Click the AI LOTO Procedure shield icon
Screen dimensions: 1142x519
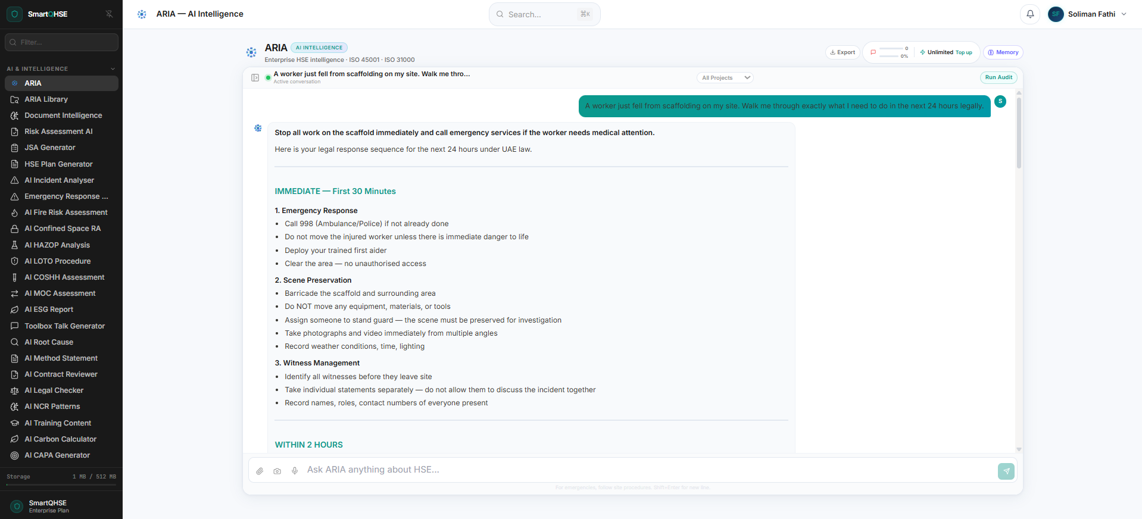[14, 261]
